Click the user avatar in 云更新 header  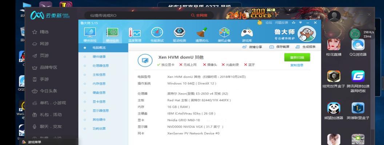click(x=334, y=16)
